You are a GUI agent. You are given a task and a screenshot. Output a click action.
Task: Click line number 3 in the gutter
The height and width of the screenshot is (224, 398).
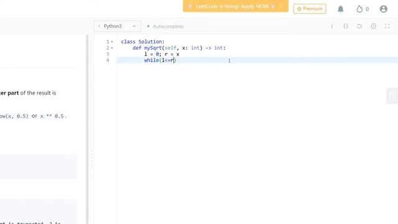coord(108,54)
